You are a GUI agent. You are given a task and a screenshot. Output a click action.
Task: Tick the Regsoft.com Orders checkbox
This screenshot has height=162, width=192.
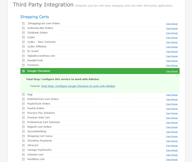pos(23,127)
